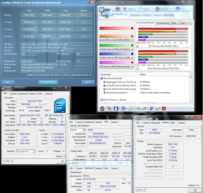
Task: Click the scroll down arrow of the Sandra parameter list
Action: point(190,101)
